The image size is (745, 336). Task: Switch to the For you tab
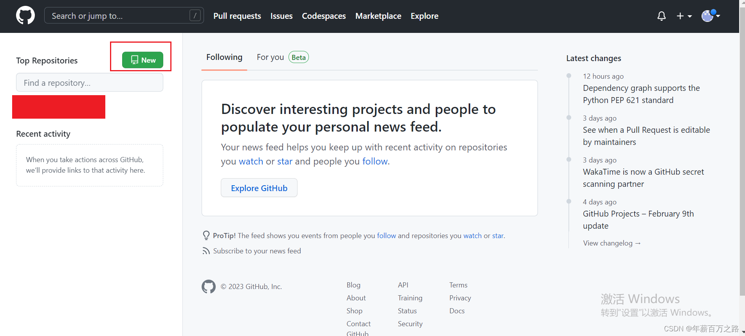(270, 57)
